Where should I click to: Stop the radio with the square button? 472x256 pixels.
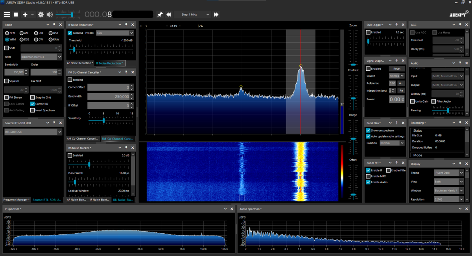pyautogui.click(x=16, y=15)
